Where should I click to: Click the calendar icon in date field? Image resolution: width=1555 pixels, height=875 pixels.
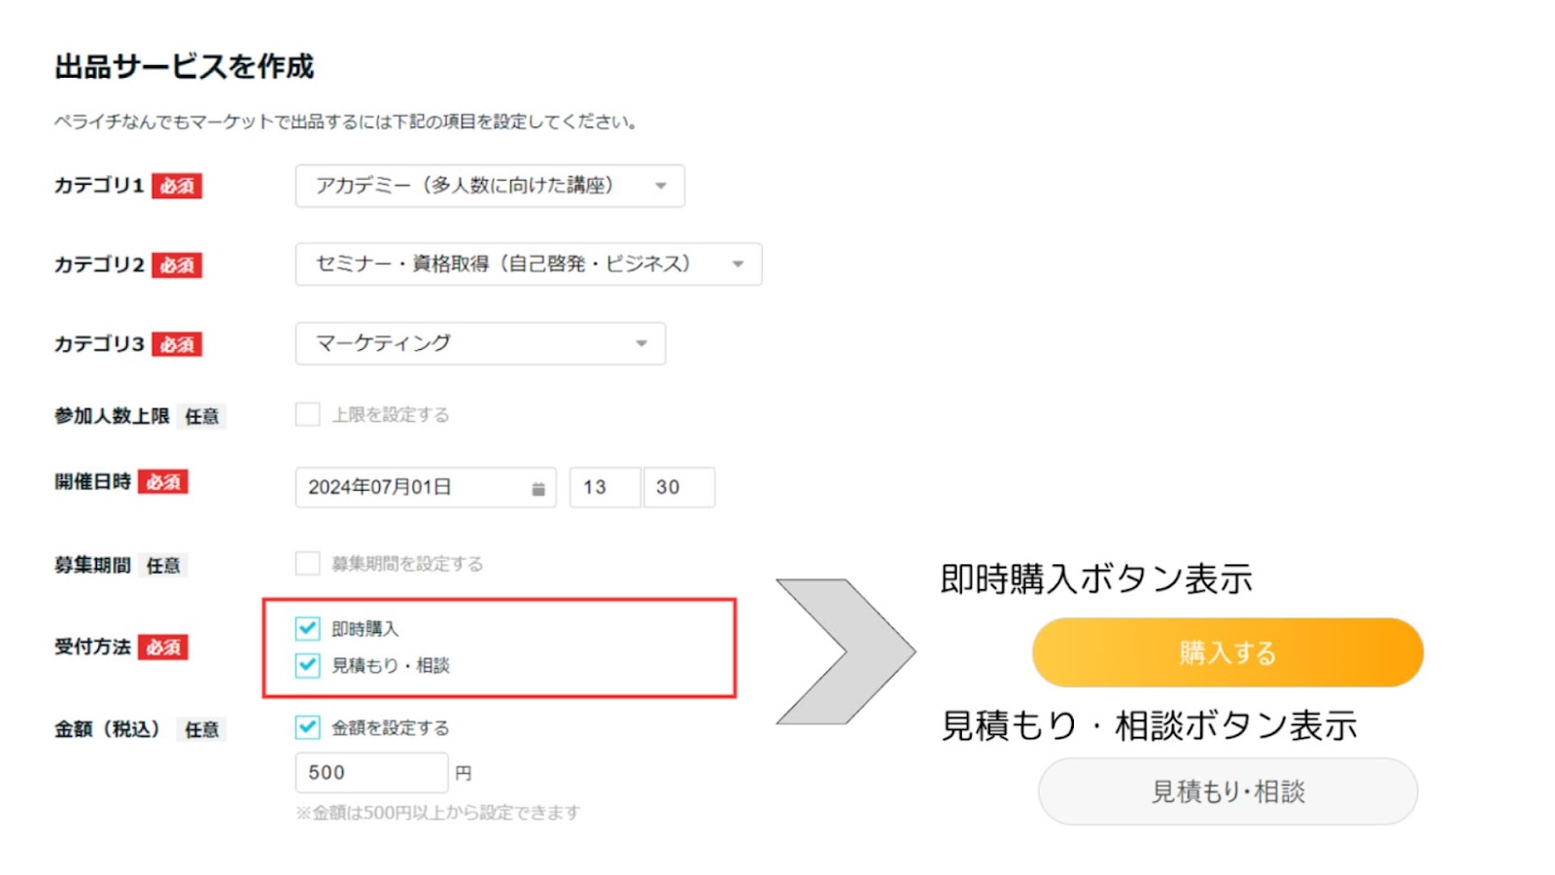pos(538,489)
